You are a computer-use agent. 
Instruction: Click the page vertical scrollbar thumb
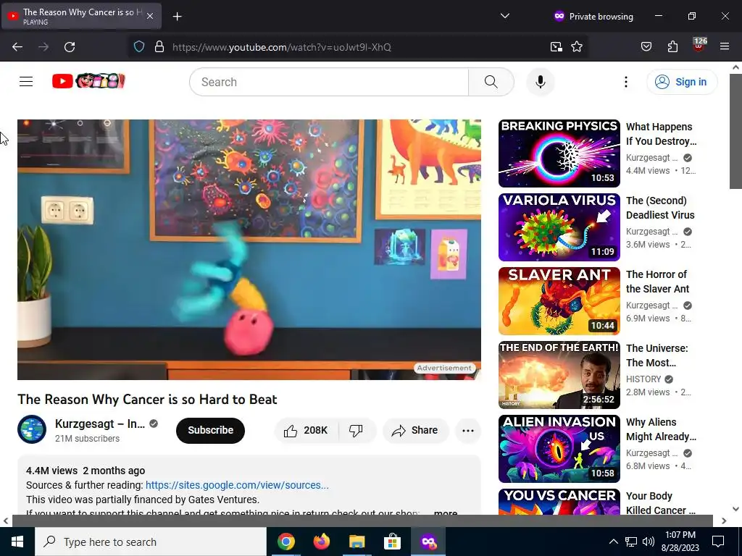coord(735,131)
